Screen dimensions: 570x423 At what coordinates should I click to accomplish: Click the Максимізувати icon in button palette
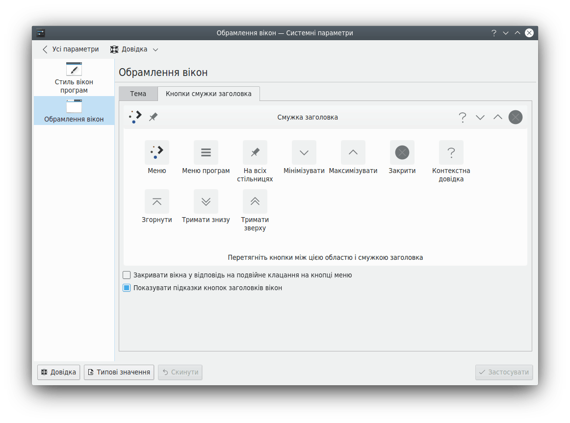(x=353, y=152)
